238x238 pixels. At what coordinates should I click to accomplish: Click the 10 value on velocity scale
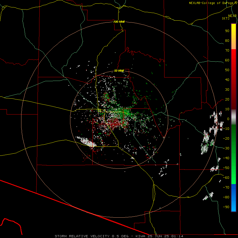pyautogui.click(x=227, y=109)
